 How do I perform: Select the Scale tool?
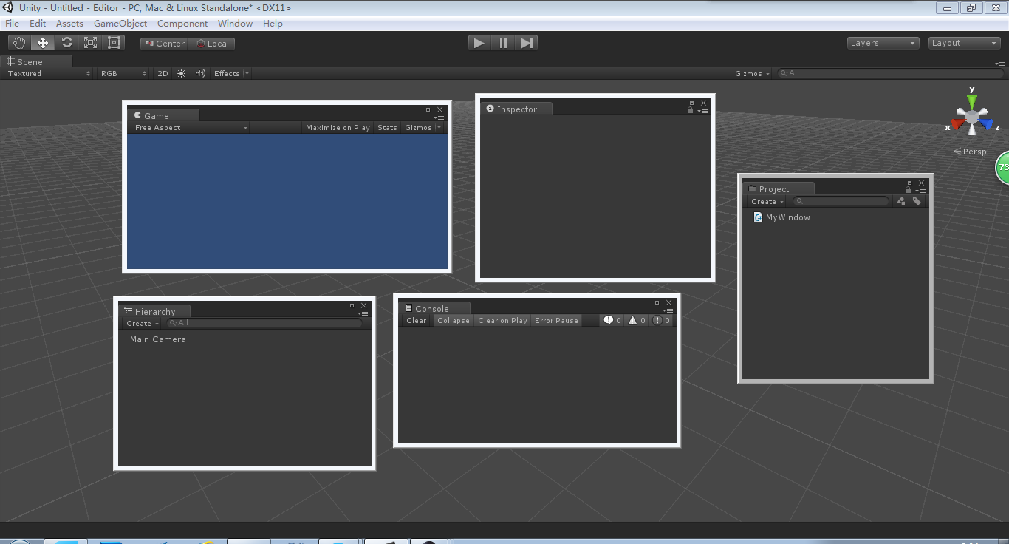tap(90, 42)
